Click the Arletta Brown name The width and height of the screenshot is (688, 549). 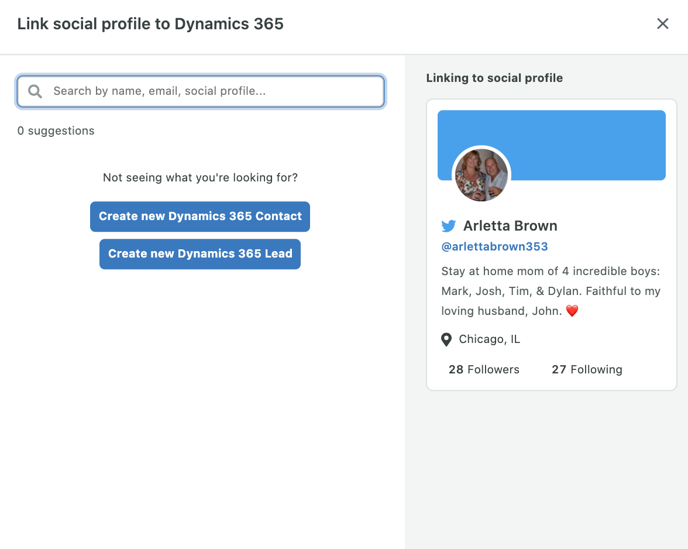510,225
